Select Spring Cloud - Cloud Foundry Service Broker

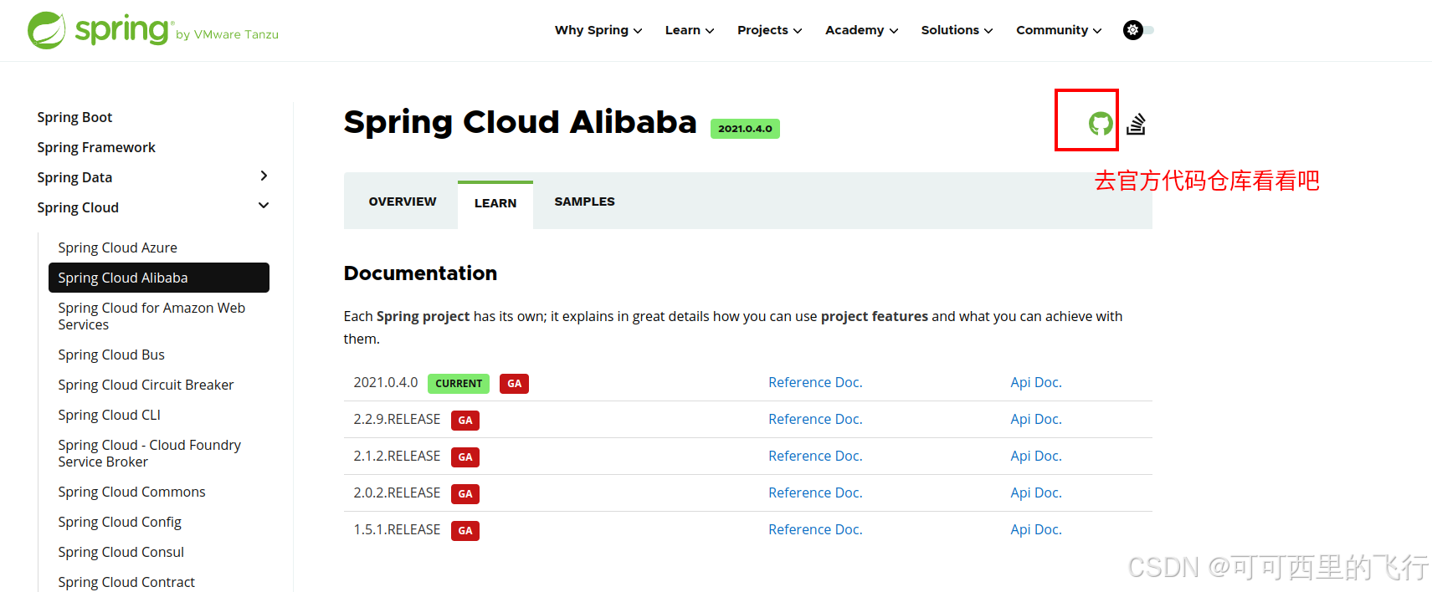149,453
